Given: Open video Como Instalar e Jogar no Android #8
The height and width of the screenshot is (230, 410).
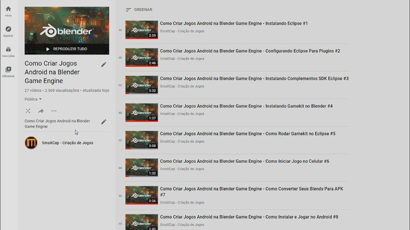Looking at the screenshot, I should click(x=249, y=217).
